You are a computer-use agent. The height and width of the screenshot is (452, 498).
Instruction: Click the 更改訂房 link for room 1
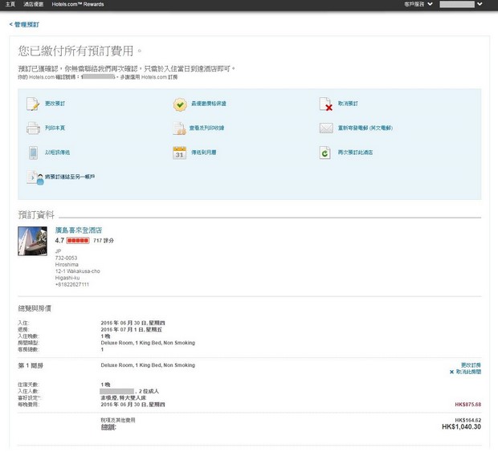pos(471,365)
